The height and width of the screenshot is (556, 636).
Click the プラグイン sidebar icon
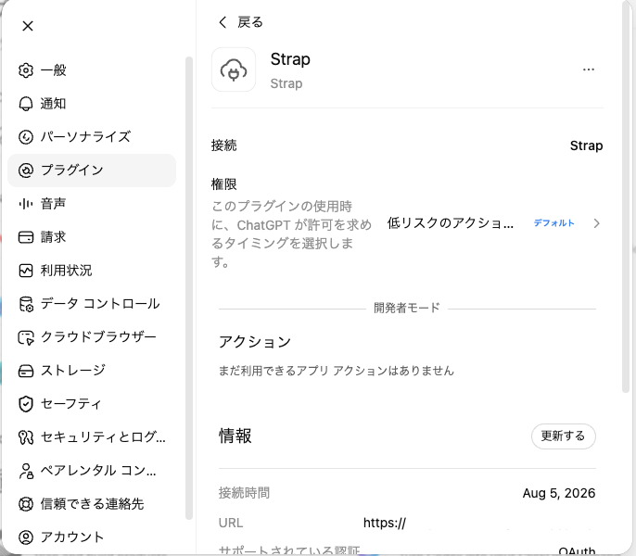(26, 171)
